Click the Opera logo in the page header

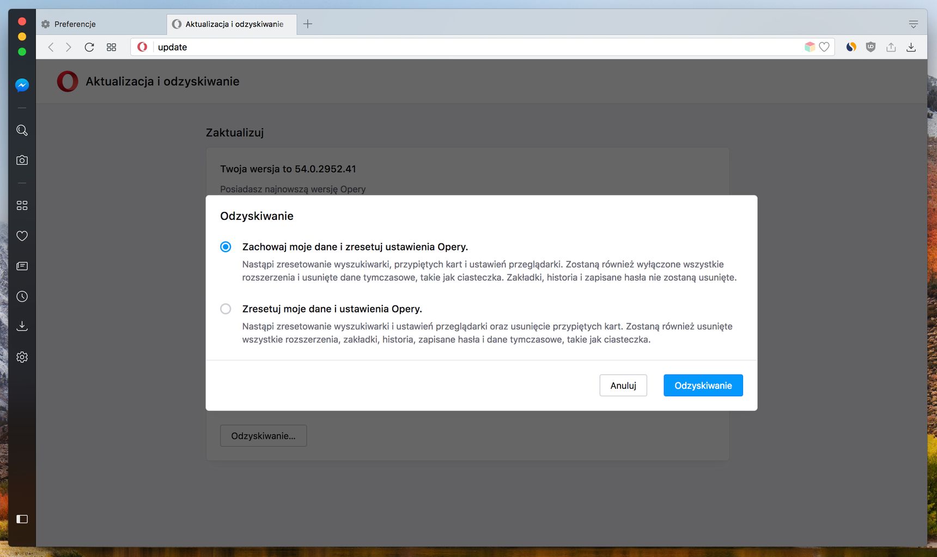point(68,81)
